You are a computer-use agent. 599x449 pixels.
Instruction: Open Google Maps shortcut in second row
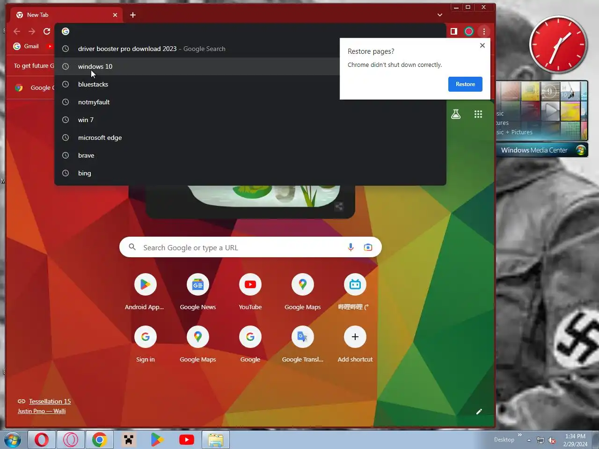(197, 345)
